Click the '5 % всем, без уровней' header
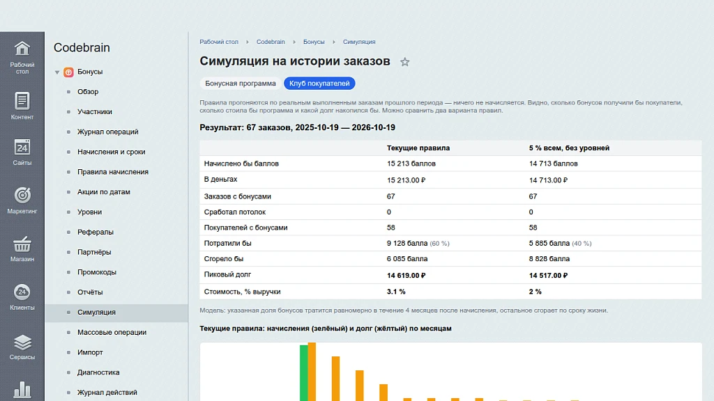714x401 pixels. pos(569,148)
